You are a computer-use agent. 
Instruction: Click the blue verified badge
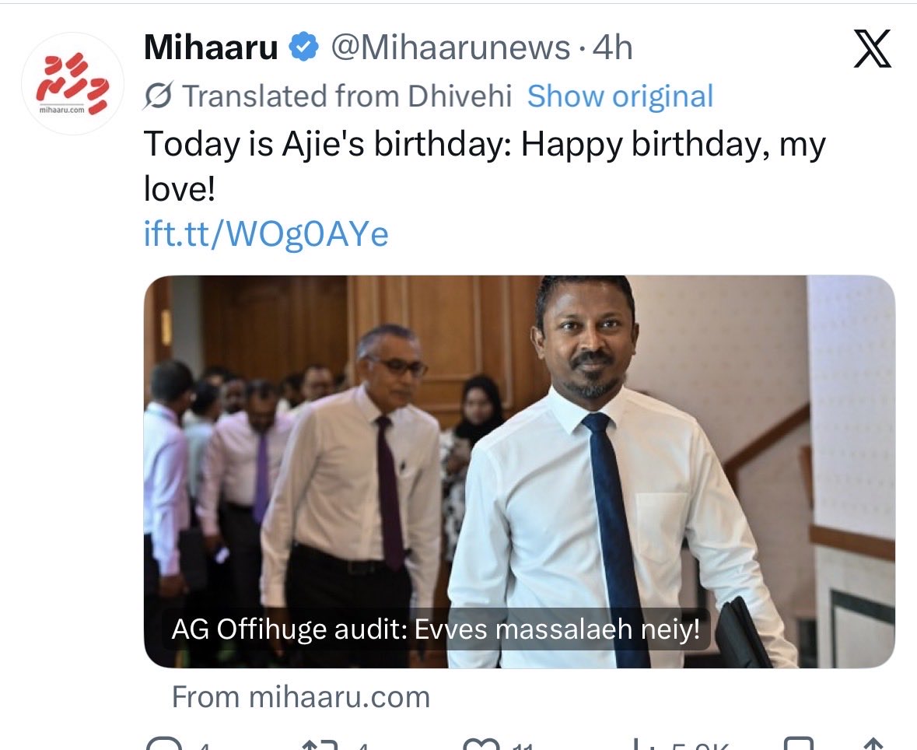[304, 47]
